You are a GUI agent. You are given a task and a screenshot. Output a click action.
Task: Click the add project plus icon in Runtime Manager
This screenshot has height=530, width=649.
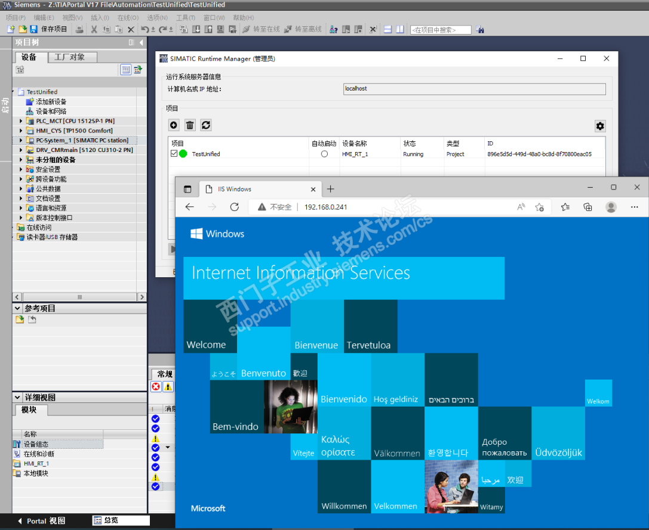tap(174, 125)
